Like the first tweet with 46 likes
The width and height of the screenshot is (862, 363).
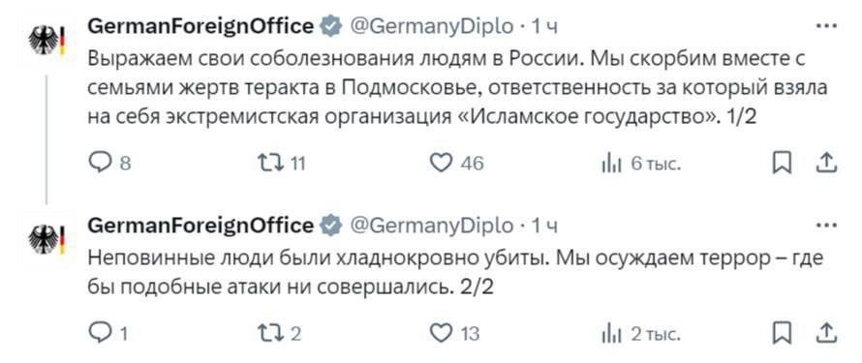coord(457,163)
